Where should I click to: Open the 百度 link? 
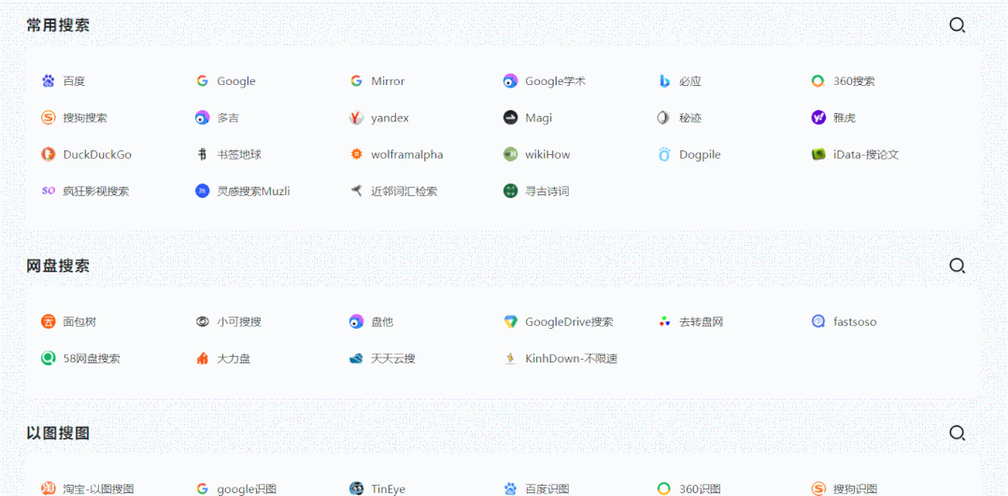click(x=74, y=81)
